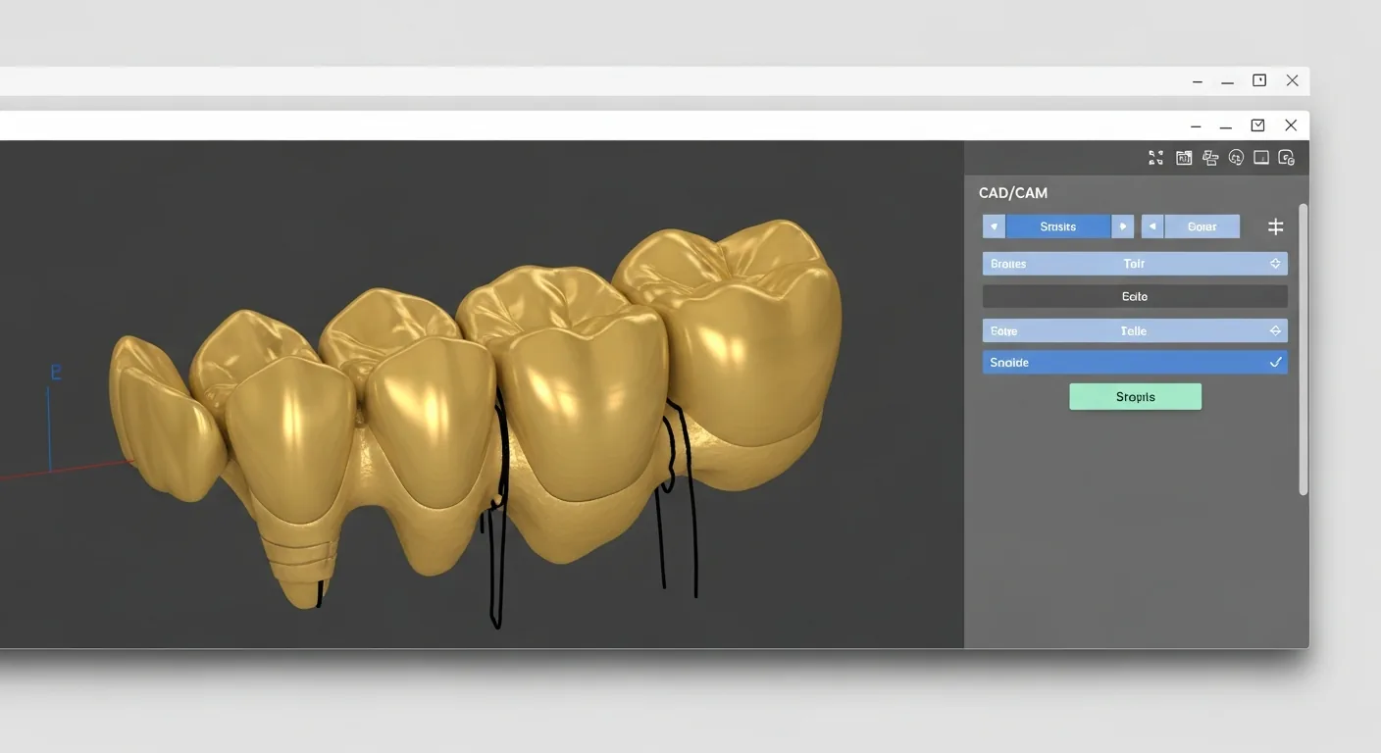Click the circular sync toolbar icon
Image resolution: width=1381 pixels, height=753 pixels.
point(1236,158)
